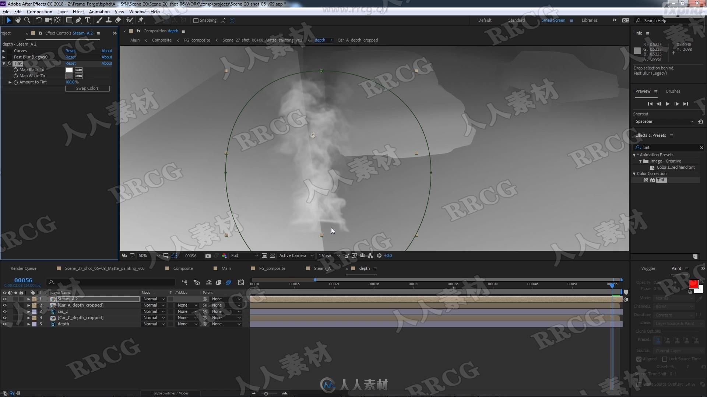Reset exposure icon in viewer footer
This screenshot has height=397, width=707.
pyautogui.click(x=379, y=255)
